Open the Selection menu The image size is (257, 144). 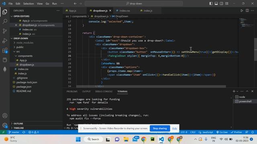(29, 4)
